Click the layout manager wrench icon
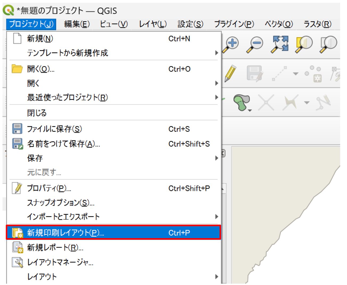347x285 pixels. [x=18, y=262]
